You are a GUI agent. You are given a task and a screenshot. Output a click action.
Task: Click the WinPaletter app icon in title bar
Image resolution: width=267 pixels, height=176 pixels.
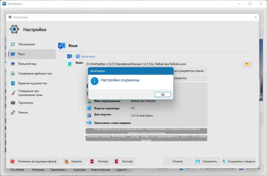click(x=4, y=4)
